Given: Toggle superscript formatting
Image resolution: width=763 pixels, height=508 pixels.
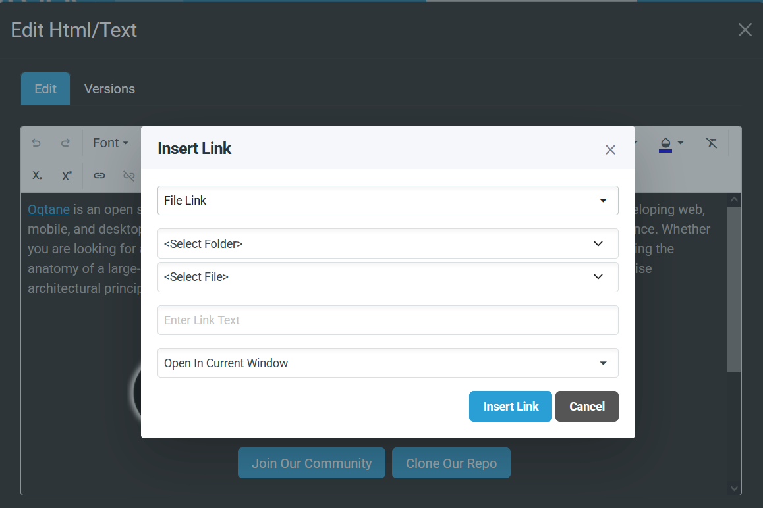Looking at the screenshot, I should click(x=67, y=176).
